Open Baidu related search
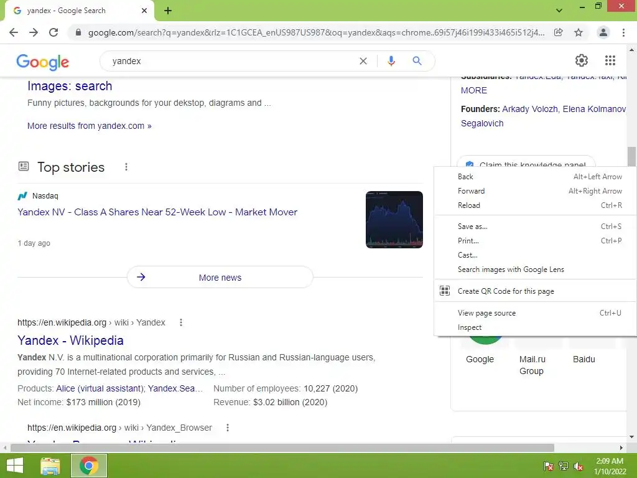Screen dimensions: 637x478 [x=584, y=360]
